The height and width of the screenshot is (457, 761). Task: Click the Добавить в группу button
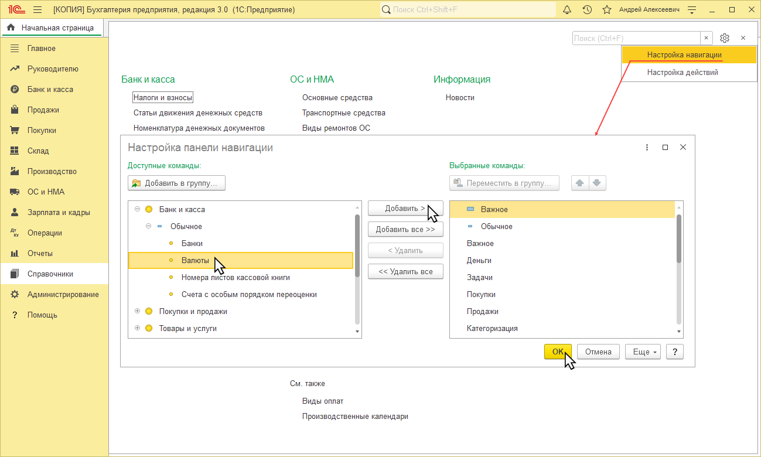pos(176,183)
